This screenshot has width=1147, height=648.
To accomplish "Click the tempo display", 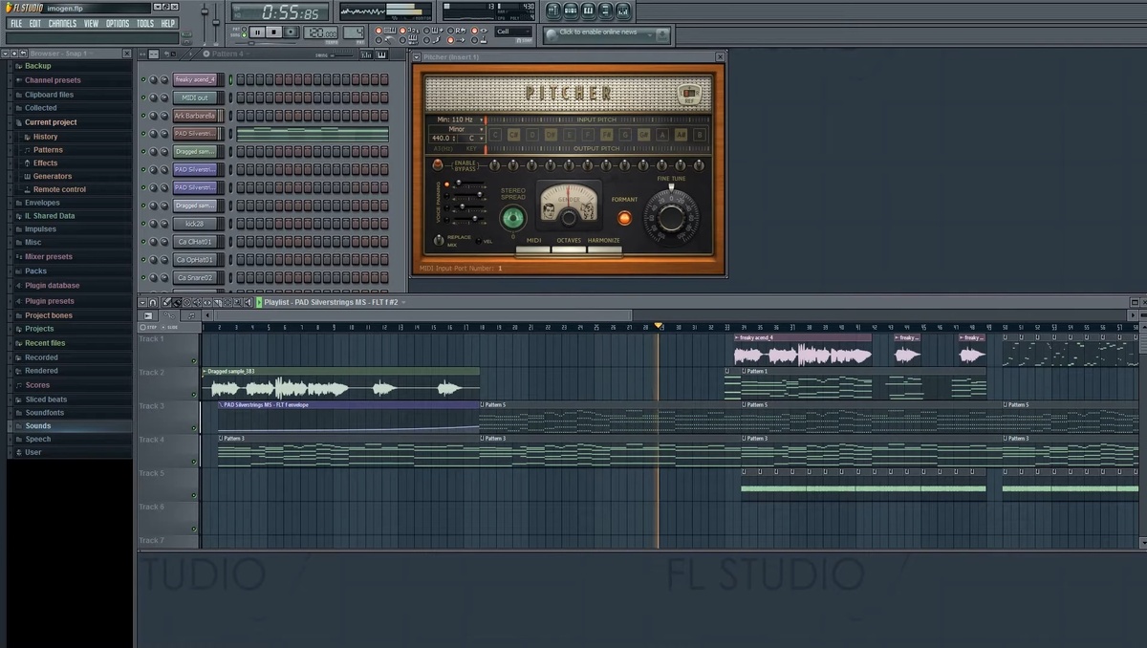I will tap(320, 32).
